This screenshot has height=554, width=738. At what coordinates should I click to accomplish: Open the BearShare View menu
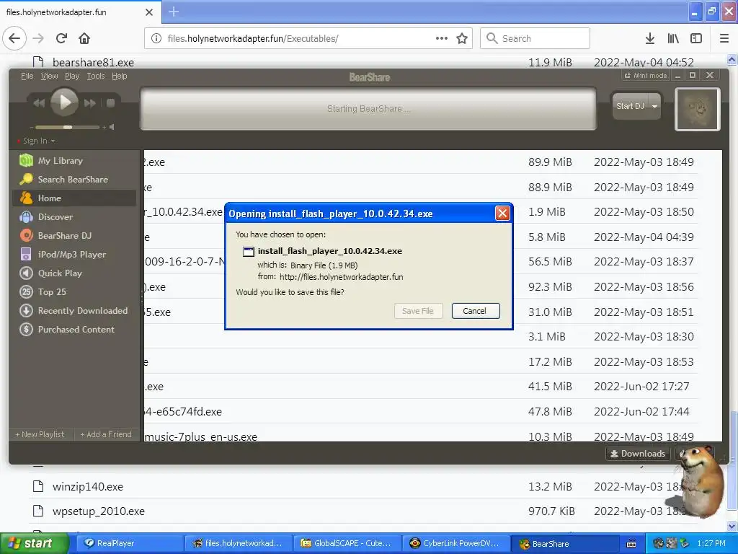coord(50,76)
